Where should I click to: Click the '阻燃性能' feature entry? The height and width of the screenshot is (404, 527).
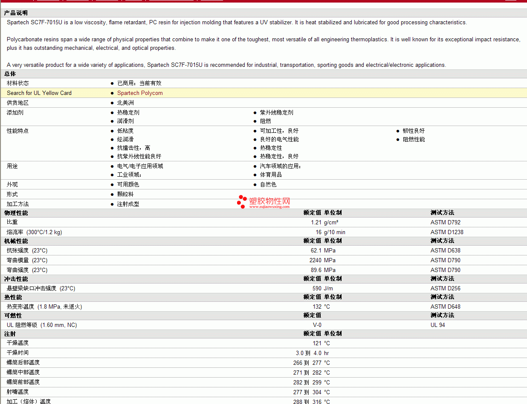point(414,139)
